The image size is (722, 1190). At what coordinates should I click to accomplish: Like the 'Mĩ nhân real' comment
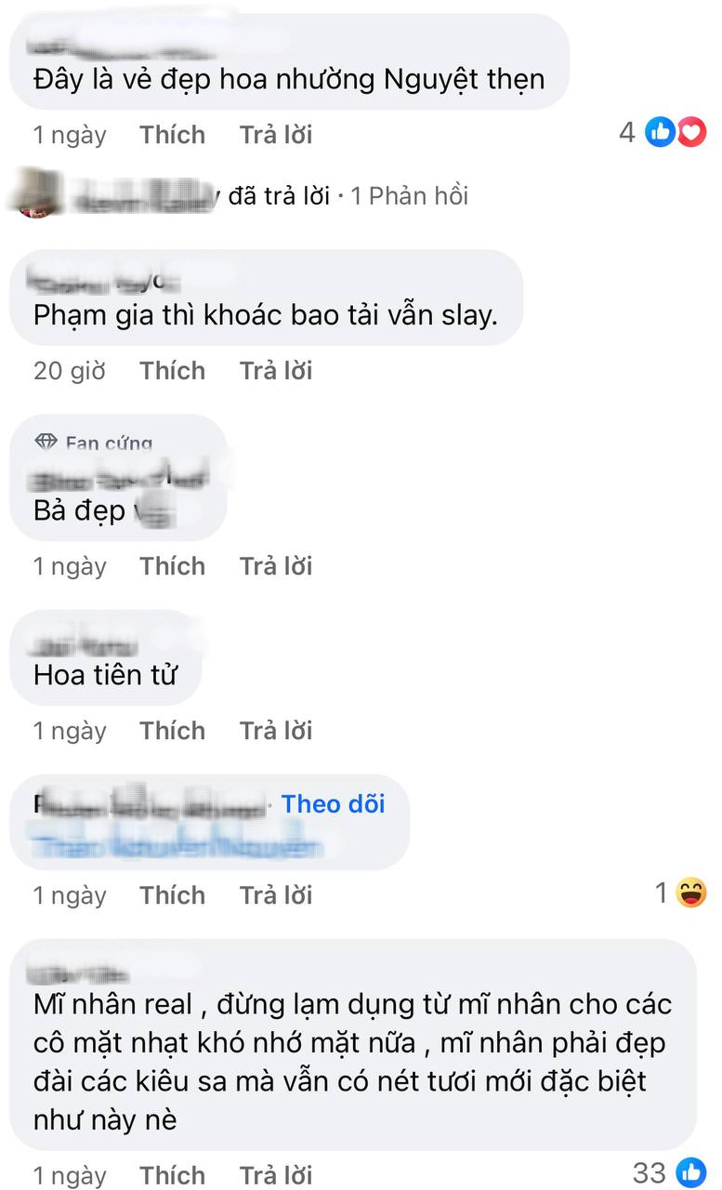tap(173, 1174)
